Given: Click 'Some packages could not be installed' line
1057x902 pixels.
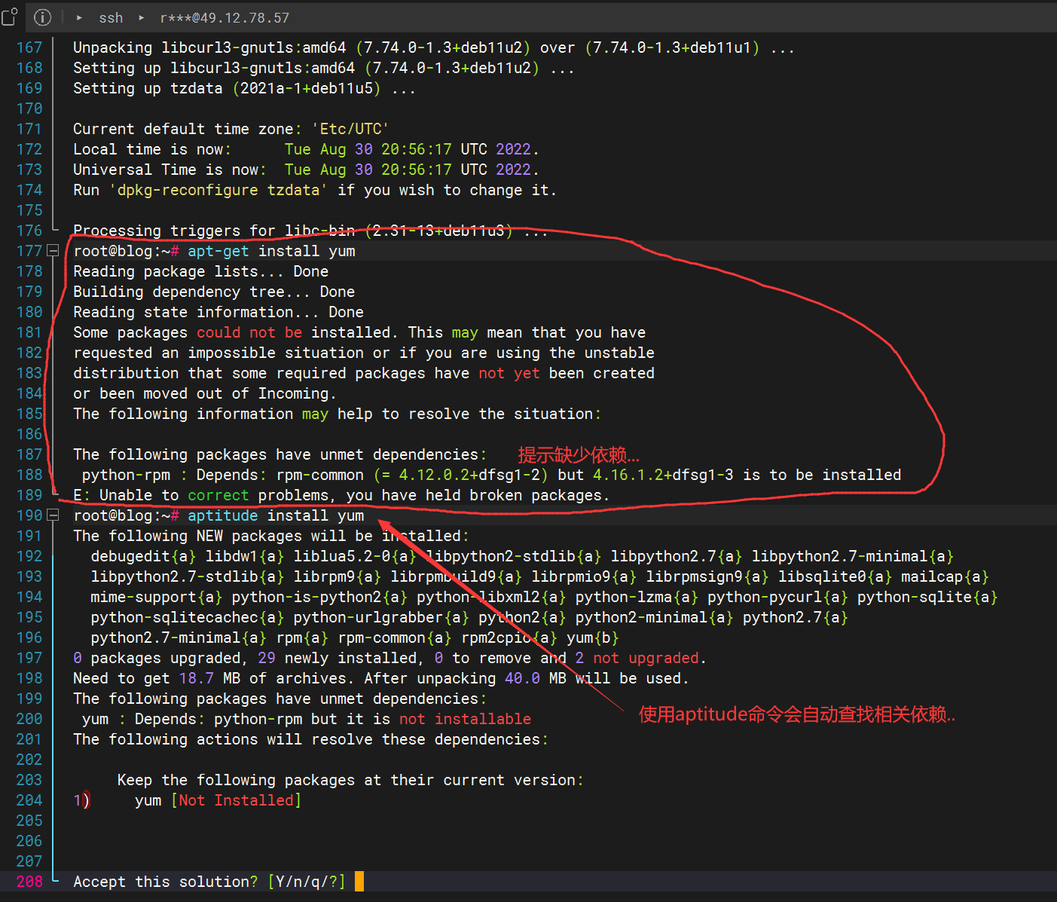Looking at the screenshot, I should (359, 332).
